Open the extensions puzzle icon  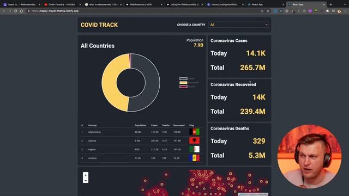pyautogui.click(x=327, y=11)
